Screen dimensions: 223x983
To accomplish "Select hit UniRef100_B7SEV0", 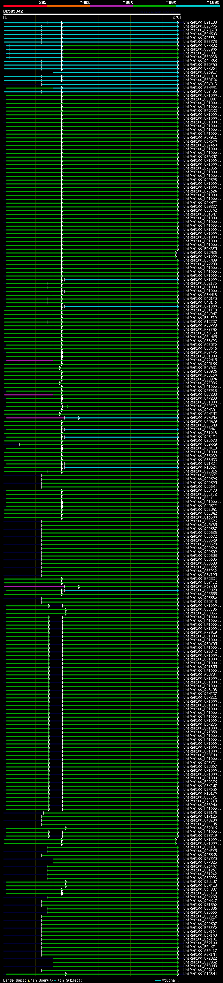I will coord(200,928).
